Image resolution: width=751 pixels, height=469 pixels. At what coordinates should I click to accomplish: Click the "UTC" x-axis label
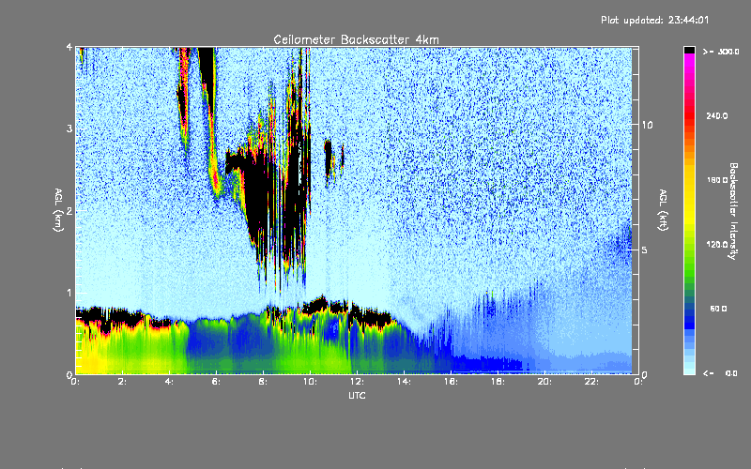tap(357, 395)
